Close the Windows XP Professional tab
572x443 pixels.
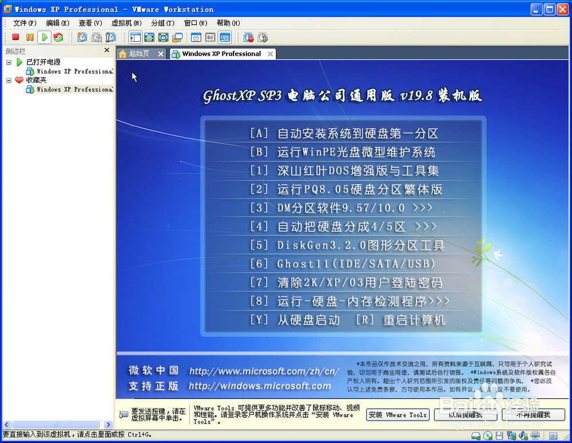pyautogui.click(x=271, y=54)
